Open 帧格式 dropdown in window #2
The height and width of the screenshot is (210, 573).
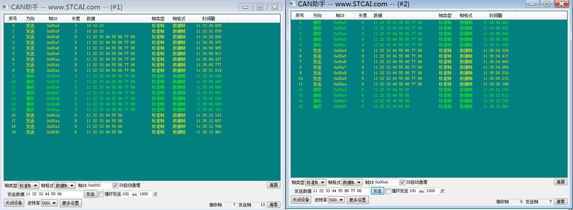(352, 182)
